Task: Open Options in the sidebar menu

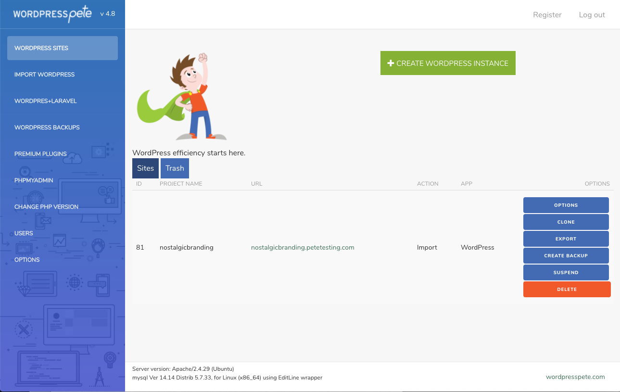Action: click(x=63, y=260)
